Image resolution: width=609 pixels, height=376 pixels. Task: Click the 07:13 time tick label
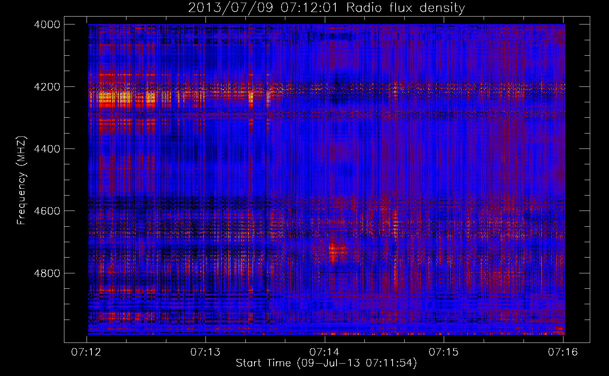click(x=206, y=352)
